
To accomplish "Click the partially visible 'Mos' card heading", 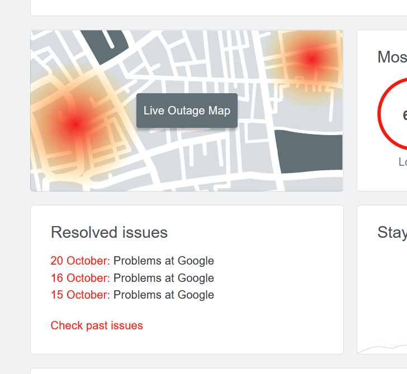I will pyautogui.click(x=392, y=57).
